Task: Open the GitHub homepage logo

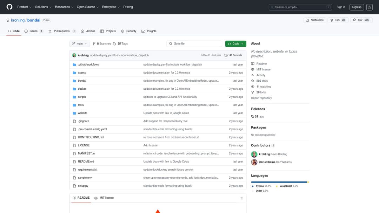Action: point(9,7)
